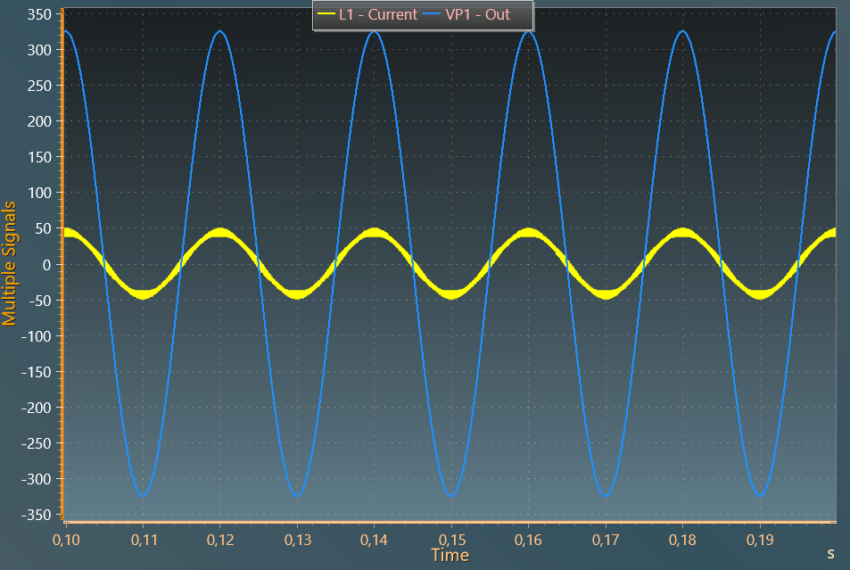Click the yellow L1 current waveform
The width and height of the screenshot is (850, 570).
coord(221,234)
